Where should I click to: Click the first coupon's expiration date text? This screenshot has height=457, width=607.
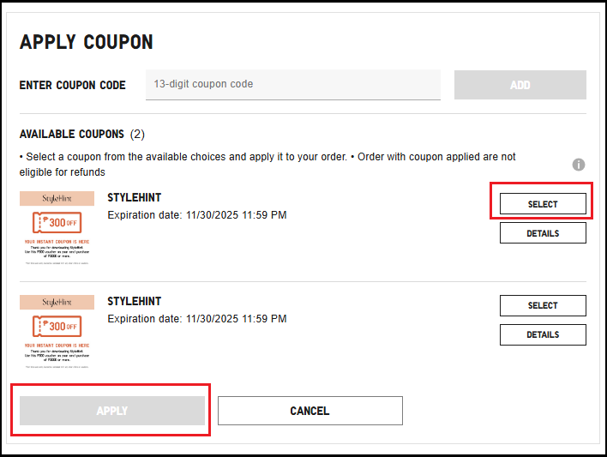coord(197,215)
